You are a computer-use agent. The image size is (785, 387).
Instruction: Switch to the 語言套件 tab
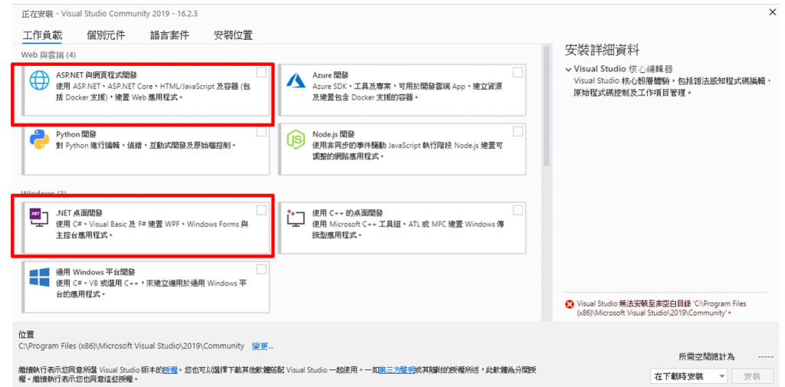click(169, 35)
